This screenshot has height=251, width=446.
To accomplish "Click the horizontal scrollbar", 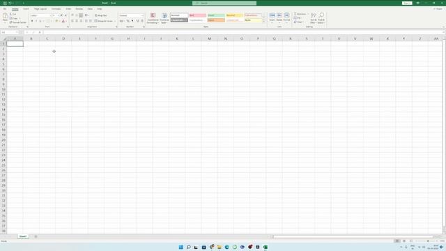I will [353, 237].
